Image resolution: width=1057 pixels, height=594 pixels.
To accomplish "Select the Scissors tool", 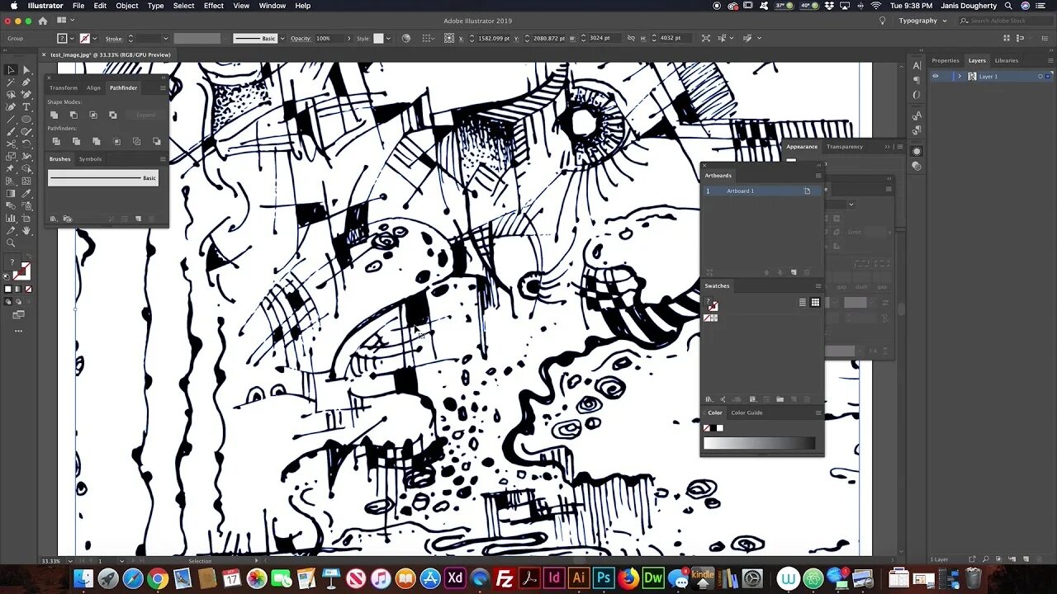I will click(x=11, y=144).
